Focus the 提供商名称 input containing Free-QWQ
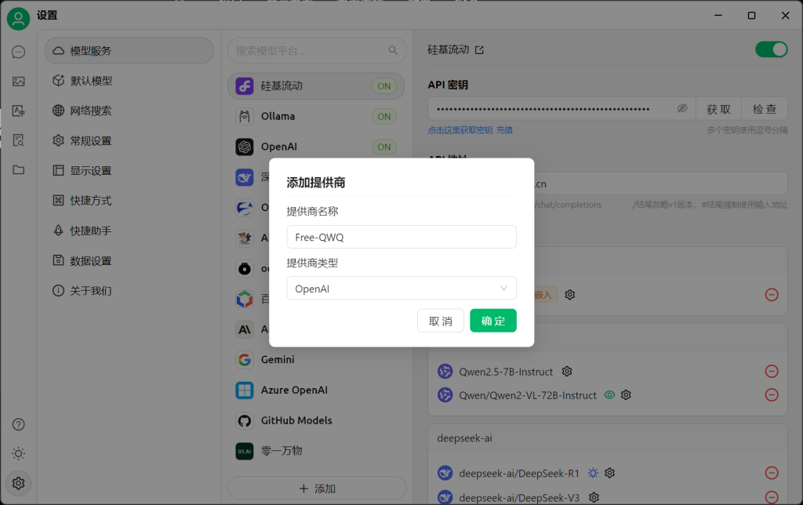Viewport: 803px width, 505px height. [401, 237]
